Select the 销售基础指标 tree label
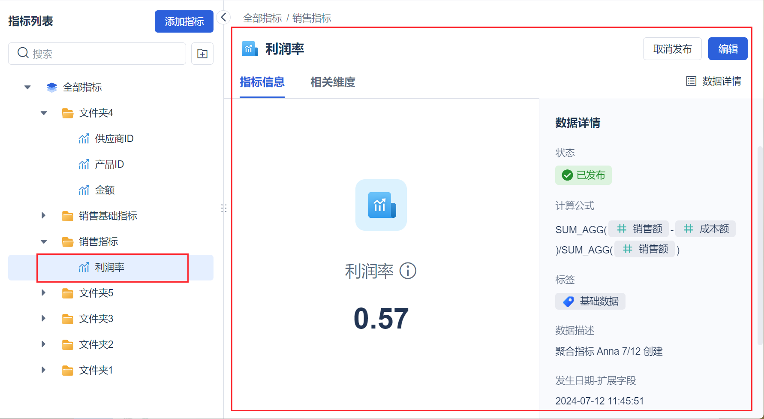The image size is (764, 419). tap(108, 216)
